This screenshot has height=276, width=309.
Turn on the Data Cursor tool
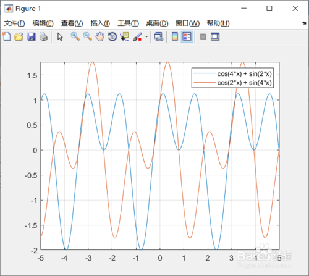tap(125, 37)
